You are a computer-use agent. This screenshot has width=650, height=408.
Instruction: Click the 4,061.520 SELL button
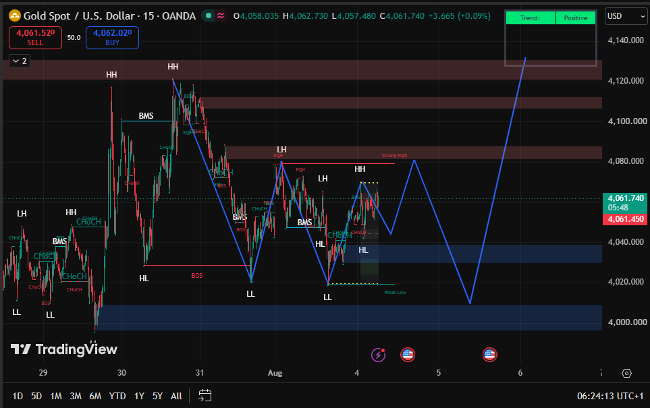(35, 37)
